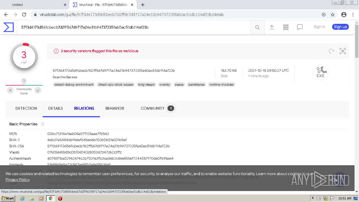The width and height of the screenshot is (359, 202).
Task: Click the 10:51 AM taskbar clock
Action: point(345,198)
